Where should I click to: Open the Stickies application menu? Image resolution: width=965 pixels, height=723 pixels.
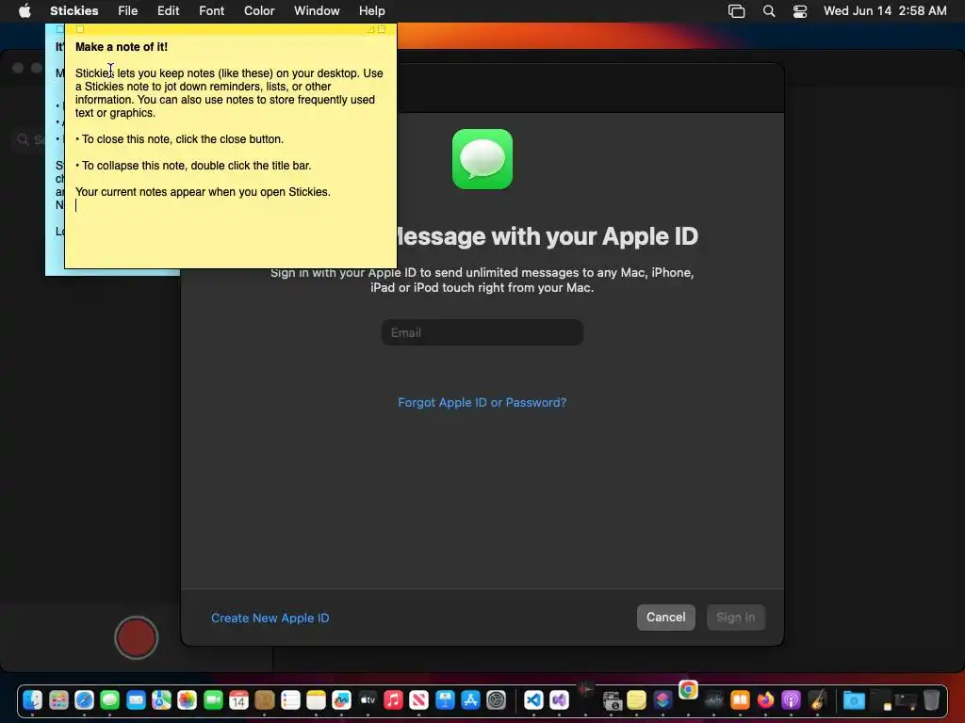(x=74, y=11)
